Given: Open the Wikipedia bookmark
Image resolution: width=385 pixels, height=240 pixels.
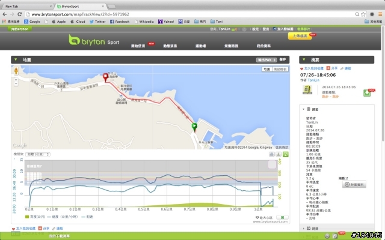Looking at the screenshot, I should (x=144, y=22).
